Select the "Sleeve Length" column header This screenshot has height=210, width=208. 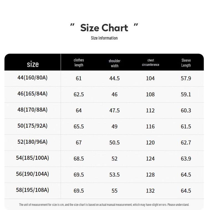click(x=186, y=63)
